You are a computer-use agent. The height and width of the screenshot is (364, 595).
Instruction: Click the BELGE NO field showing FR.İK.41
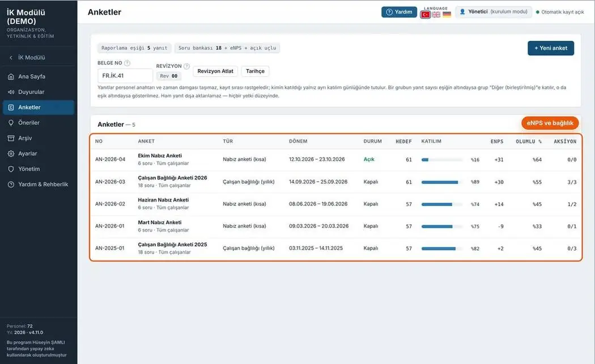(x=125, y=76)
